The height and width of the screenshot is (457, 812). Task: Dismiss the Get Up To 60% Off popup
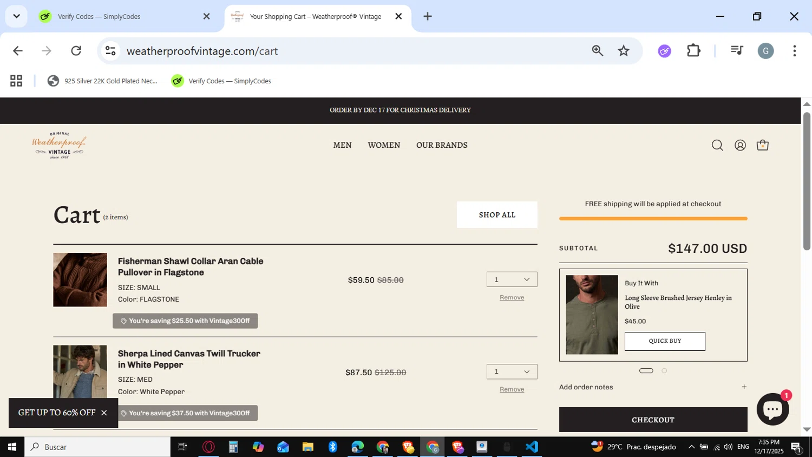click(x=104, y=413)
